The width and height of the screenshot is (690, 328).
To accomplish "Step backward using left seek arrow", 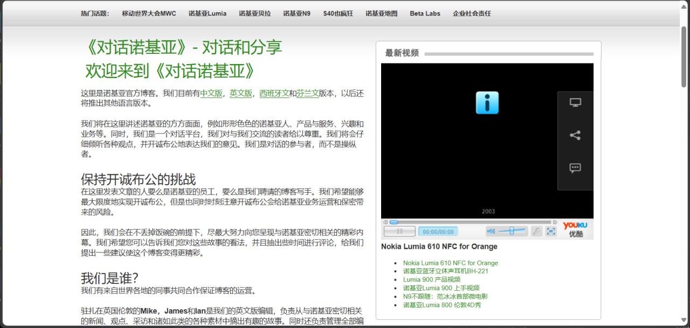I will pyautogui.click(x=385, y=222).
